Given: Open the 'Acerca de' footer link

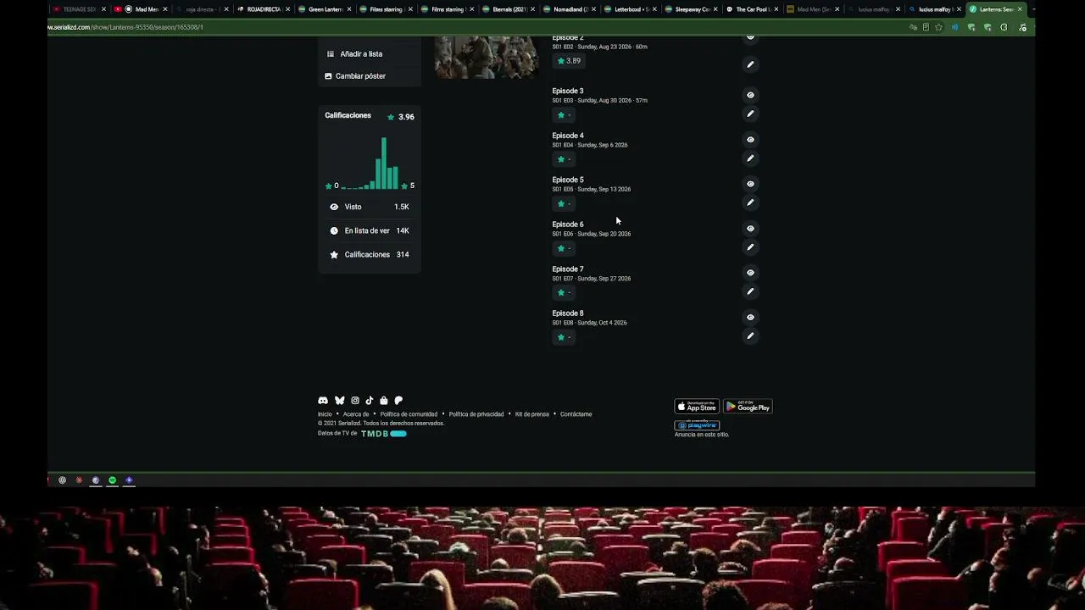Looking at the screenshot, I should tap(356, 414).
